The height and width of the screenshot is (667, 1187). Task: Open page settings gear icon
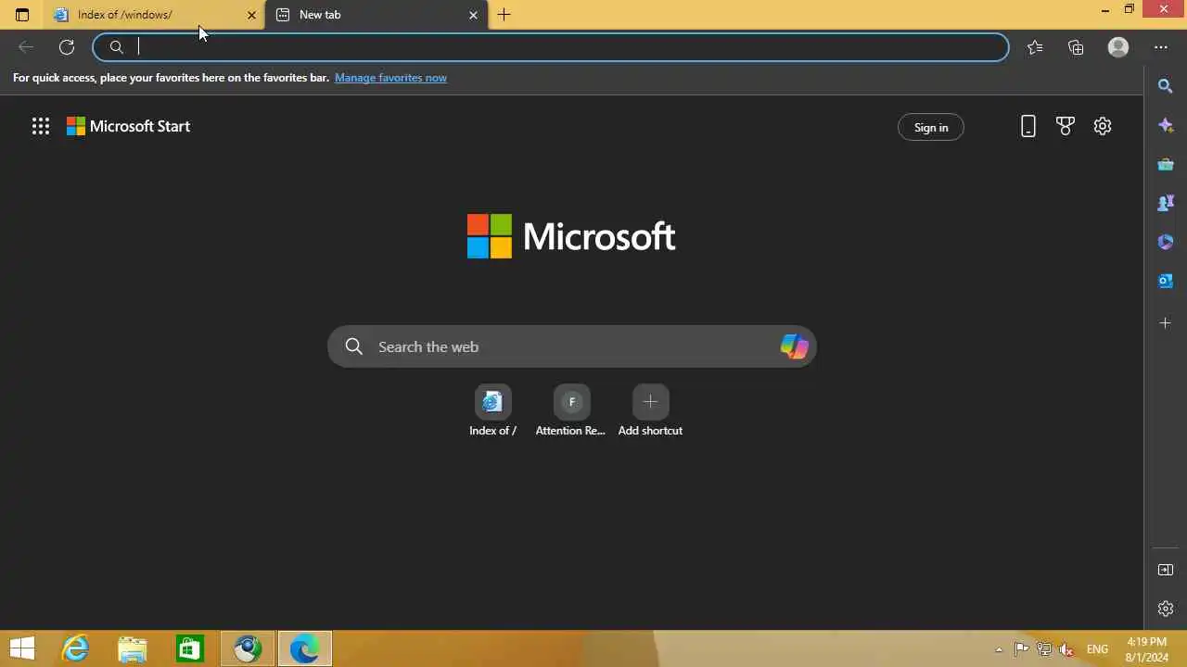pos(1103,127)
